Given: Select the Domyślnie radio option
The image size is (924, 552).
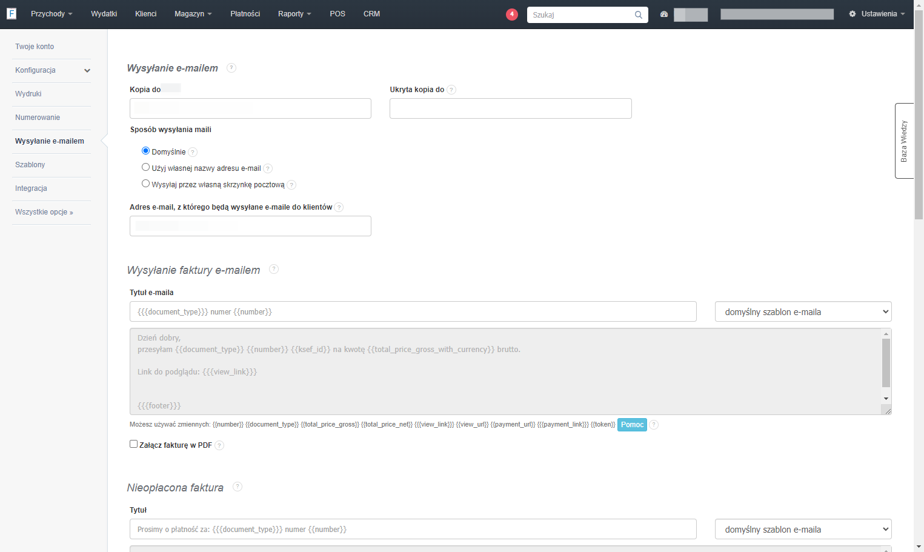Looking at the screenshot, I should (x=145, y=151).
